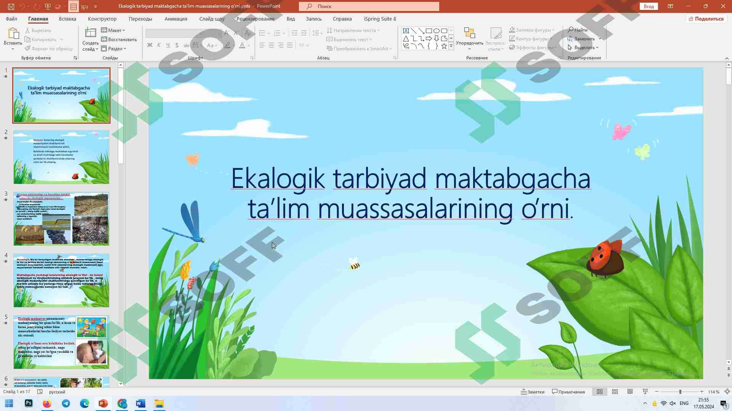Screen dimensions: 732x411
Task: Select the oval shape in shapes gallery
Action: (437, 31)
